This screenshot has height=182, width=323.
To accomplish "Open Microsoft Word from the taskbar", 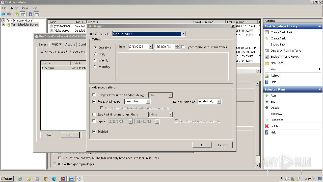I will pyautogui.click(x=71, y=179).
